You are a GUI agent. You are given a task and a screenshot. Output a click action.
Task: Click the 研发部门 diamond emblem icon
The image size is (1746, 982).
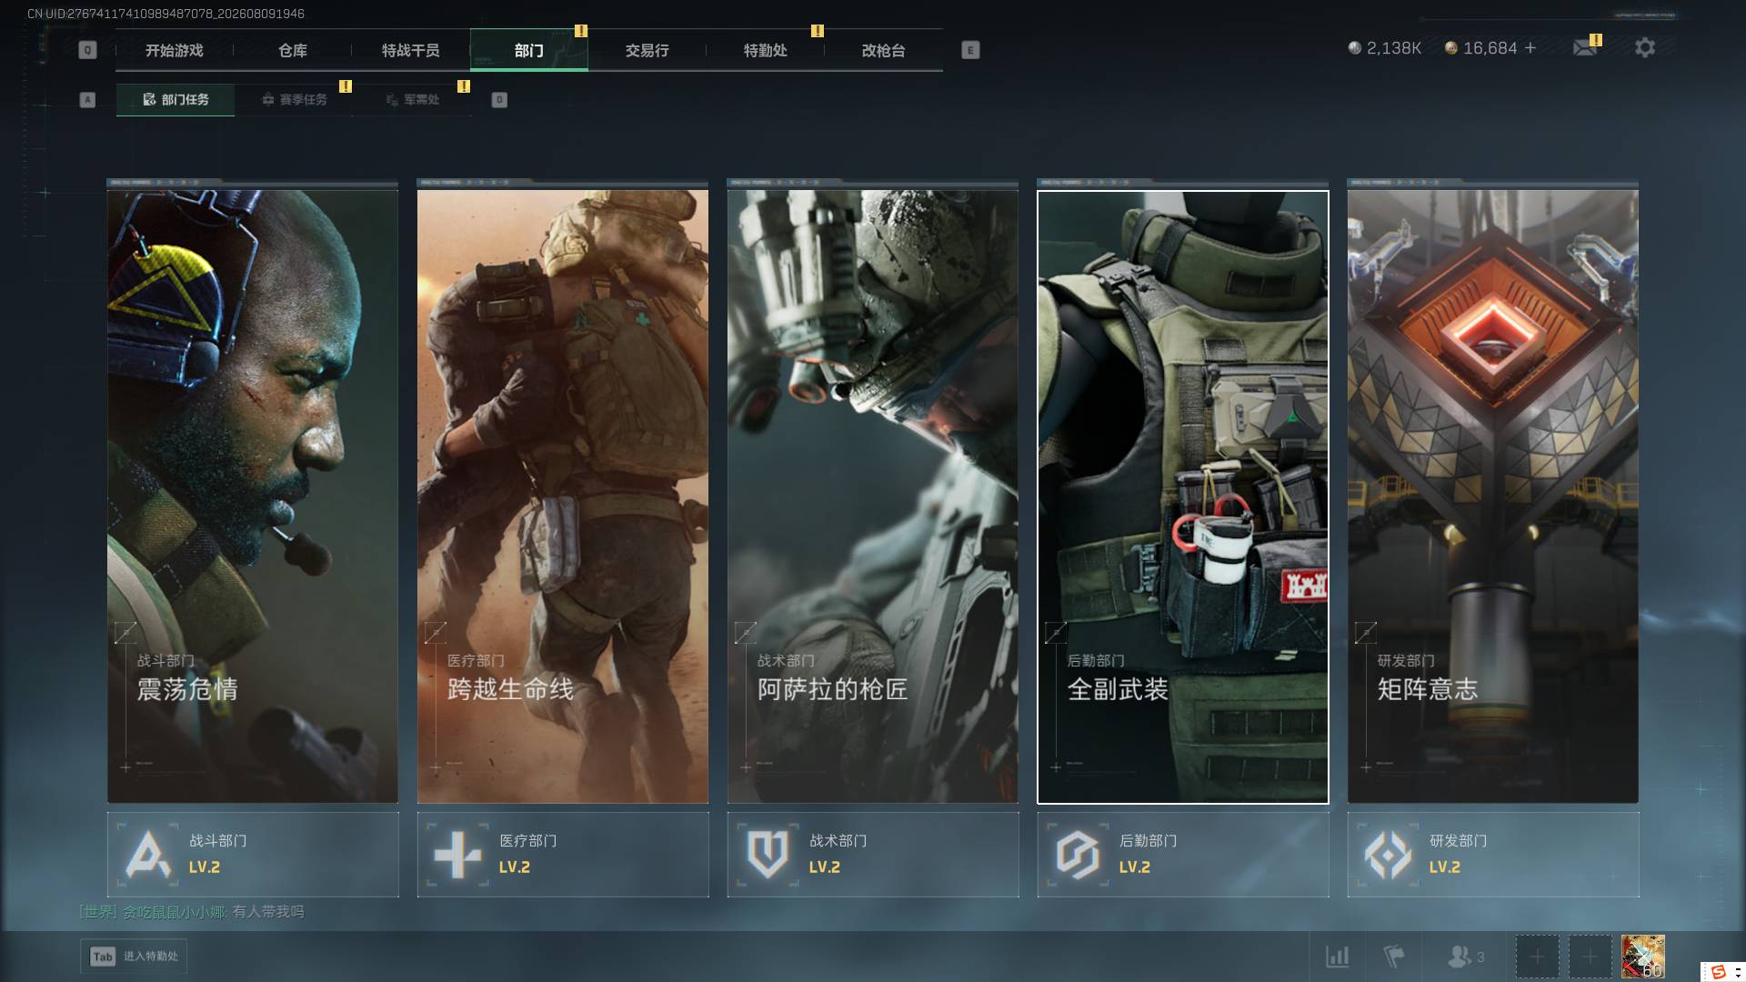point(1388,855)
